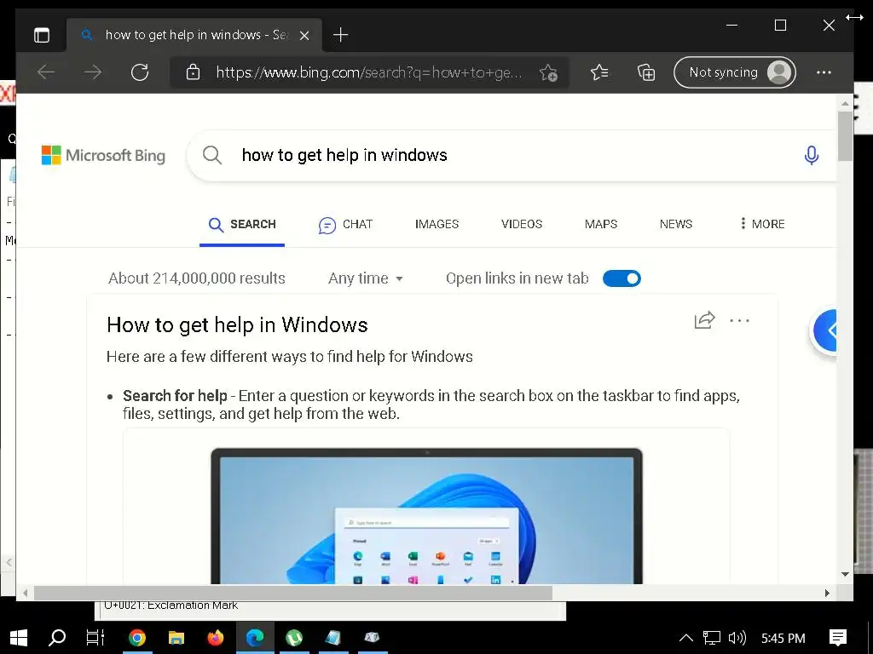This screenshot has height=654, width=873.
Task: Click the 'Search for help' bold text
Action: (175, 395)
